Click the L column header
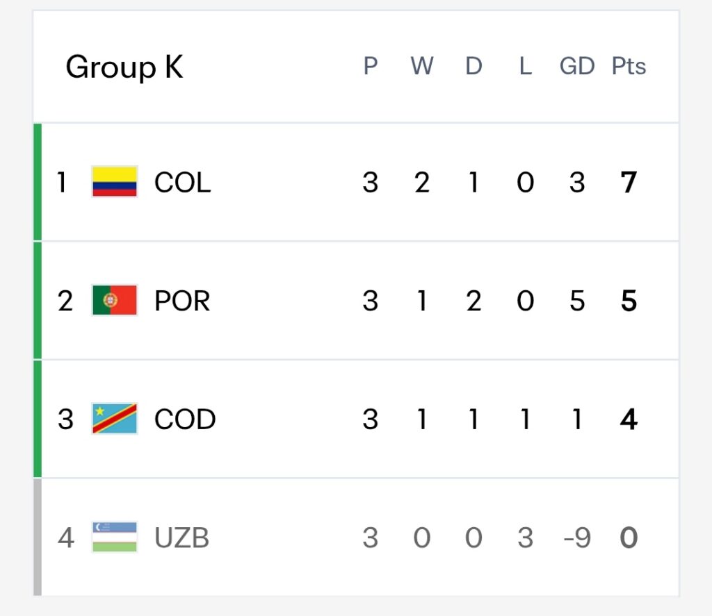Image resolution: width=712 pixels, height=616 pixels. [526, 66]
